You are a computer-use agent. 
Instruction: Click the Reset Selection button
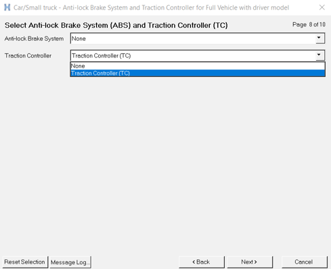click(25, 262)
